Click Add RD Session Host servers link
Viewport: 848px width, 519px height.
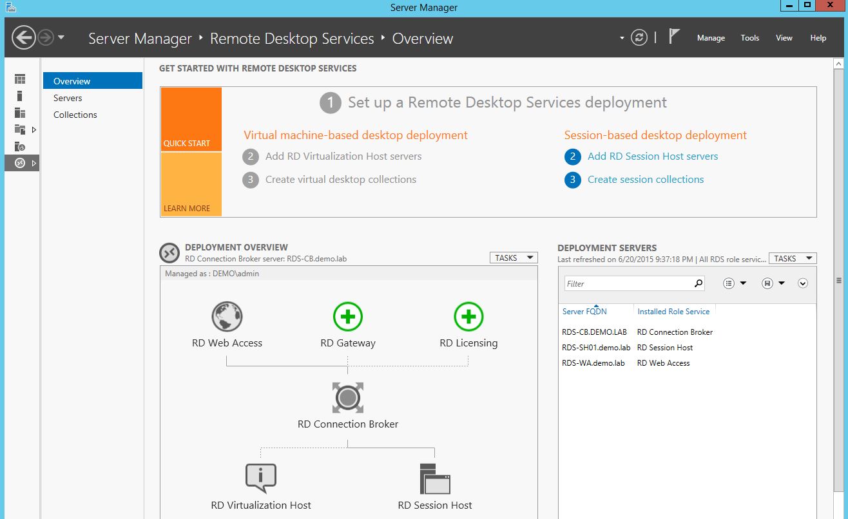pos(652,156)
